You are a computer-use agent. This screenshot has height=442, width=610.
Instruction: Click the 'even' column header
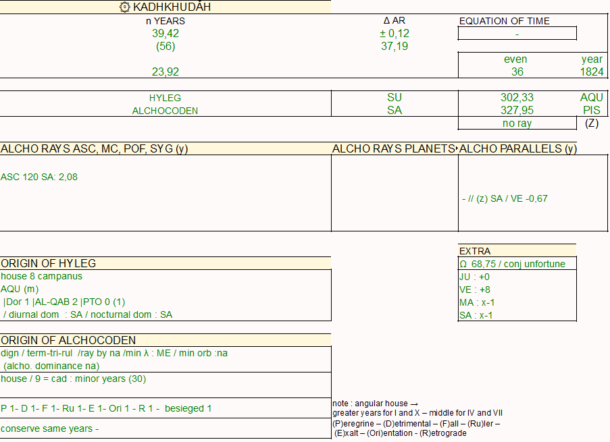click(x=515, y=59)
